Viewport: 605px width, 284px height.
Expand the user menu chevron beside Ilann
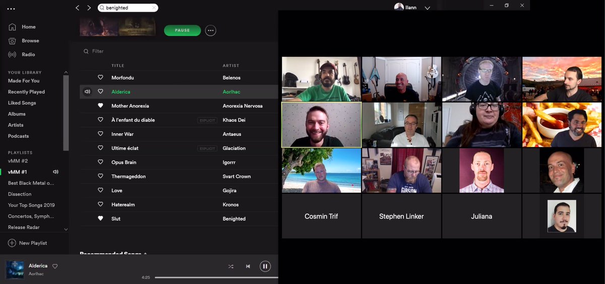click(428, 8)
